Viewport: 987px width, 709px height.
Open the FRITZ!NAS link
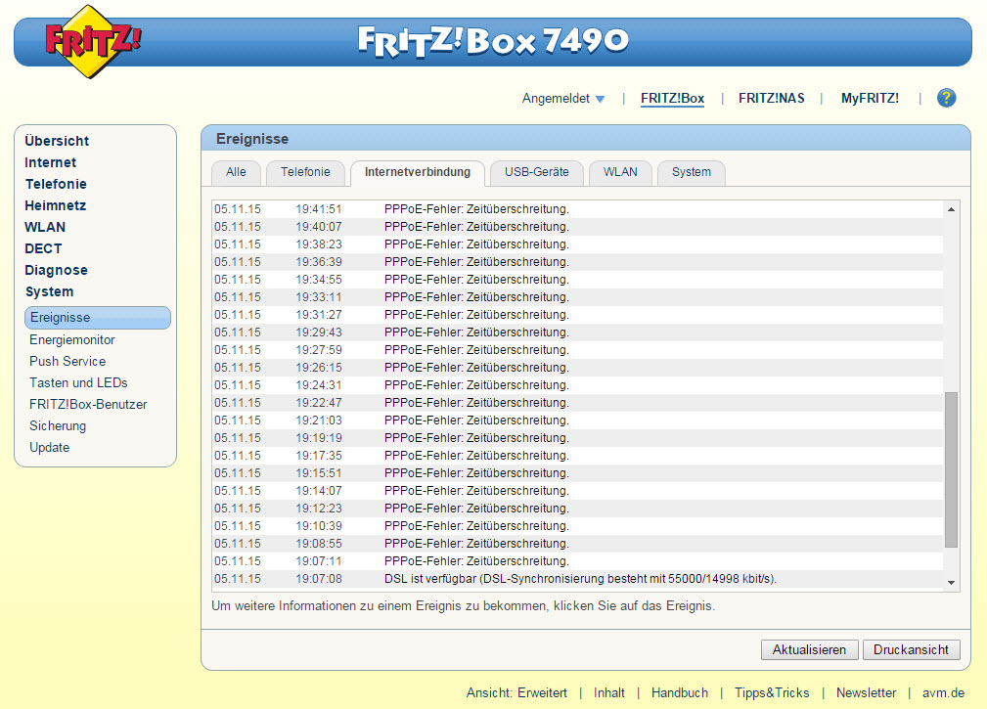coord(771,98)
